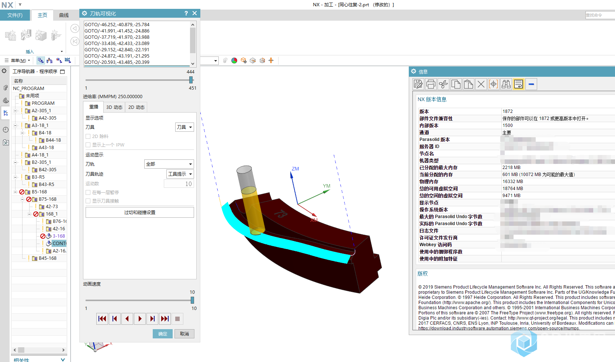Viewport: 615px width, 362px height.
Task: Click the orange wireframe box with crosshair icon
Action: (243, 61)
